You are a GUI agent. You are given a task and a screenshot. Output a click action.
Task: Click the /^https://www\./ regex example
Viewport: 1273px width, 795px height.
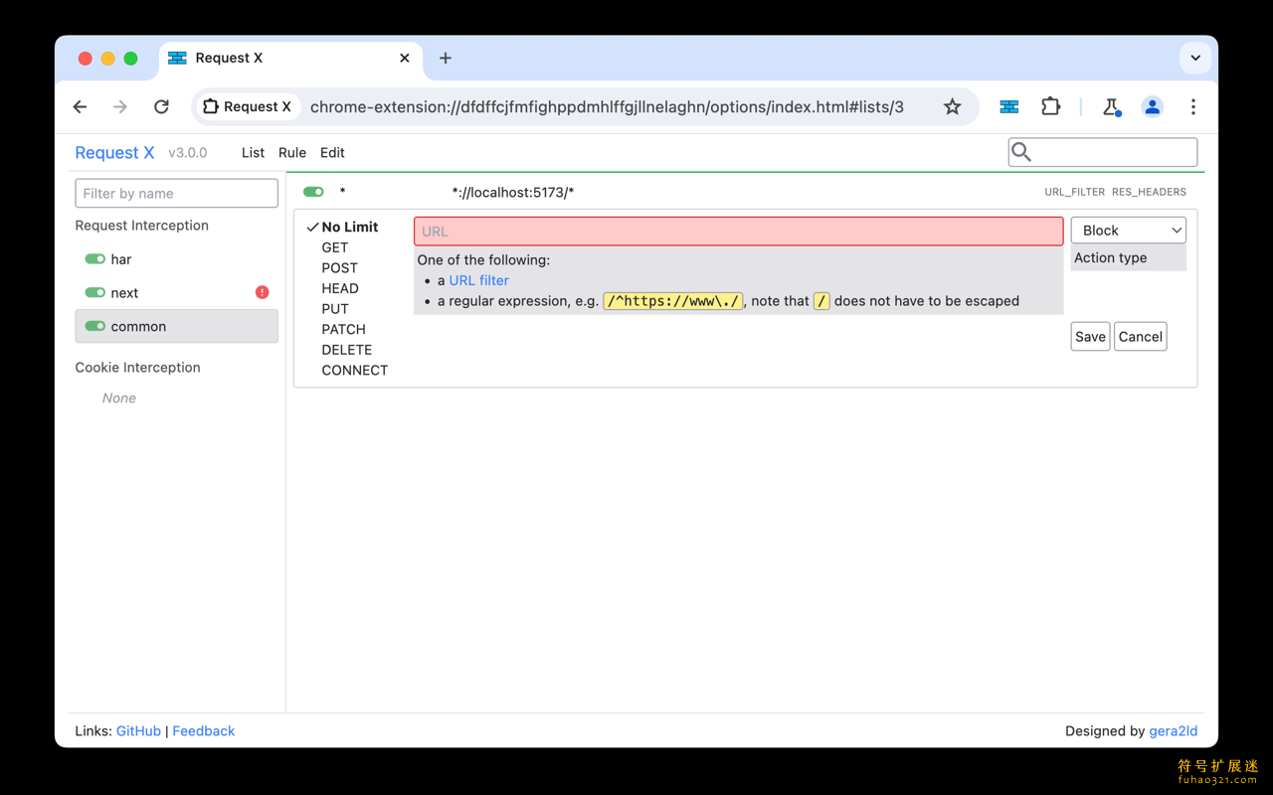click(673, 301)
